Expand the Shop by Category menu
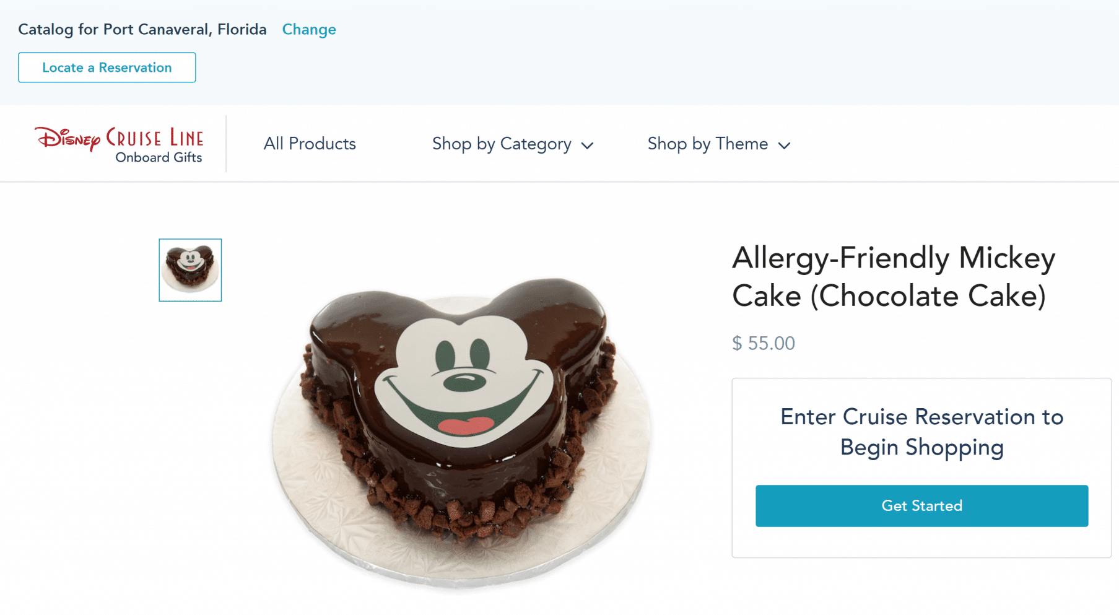The width and height of the screenshot is (1119, 615). [513, 144]
